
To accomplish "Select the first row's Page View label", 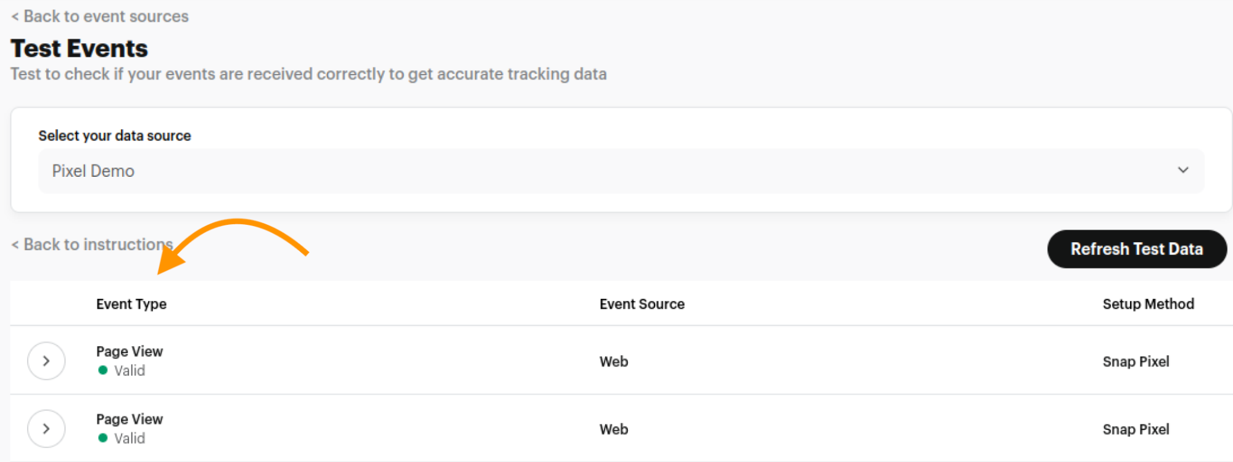I will click(x=130, y=352).
